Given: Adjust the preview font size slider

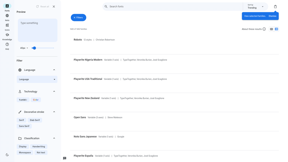Looking at the screenshot, I should pyautogui.click(x=43, y=48).
